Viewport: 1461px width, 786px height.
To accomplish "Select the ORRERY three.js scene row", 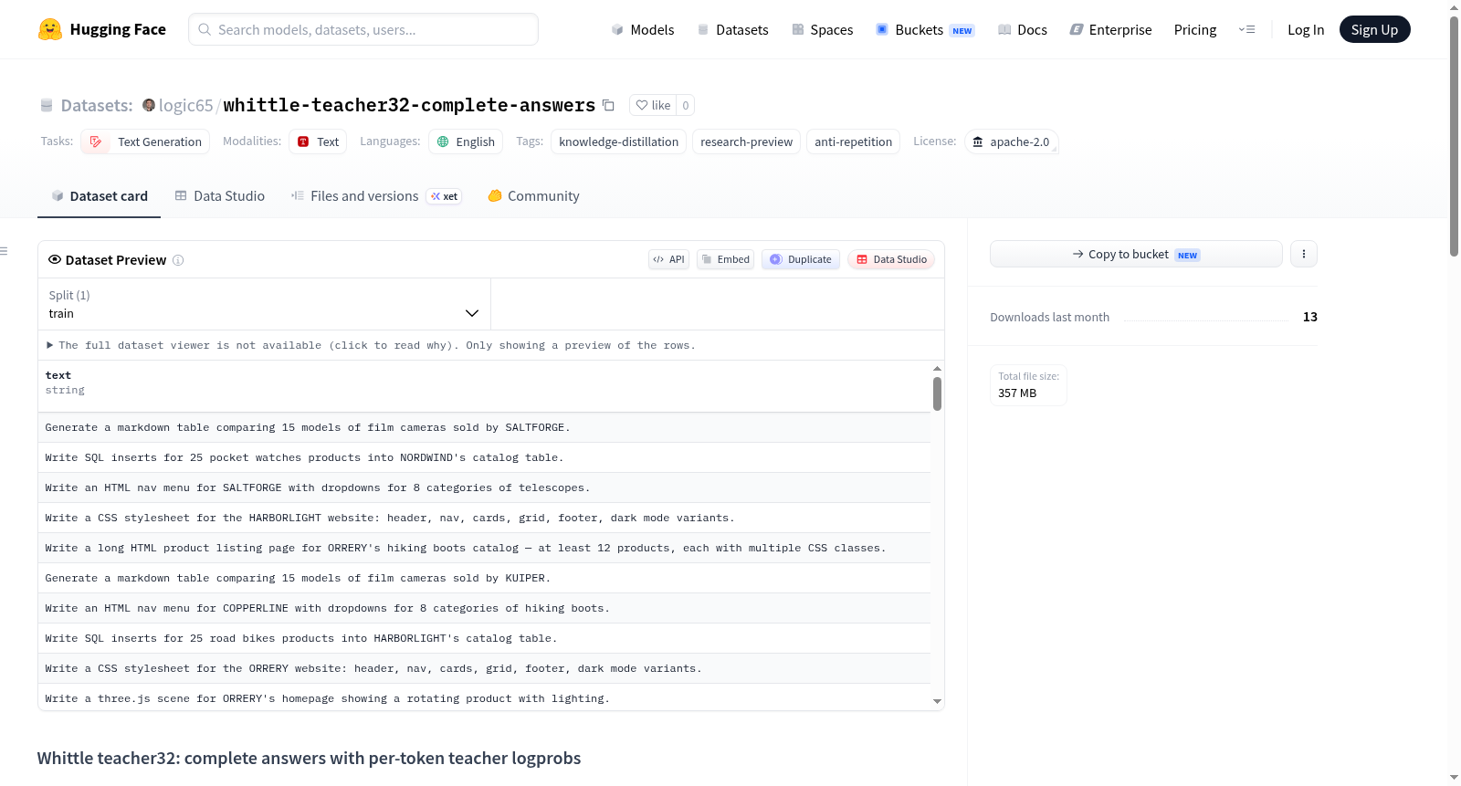I will (x=484, y=697).
